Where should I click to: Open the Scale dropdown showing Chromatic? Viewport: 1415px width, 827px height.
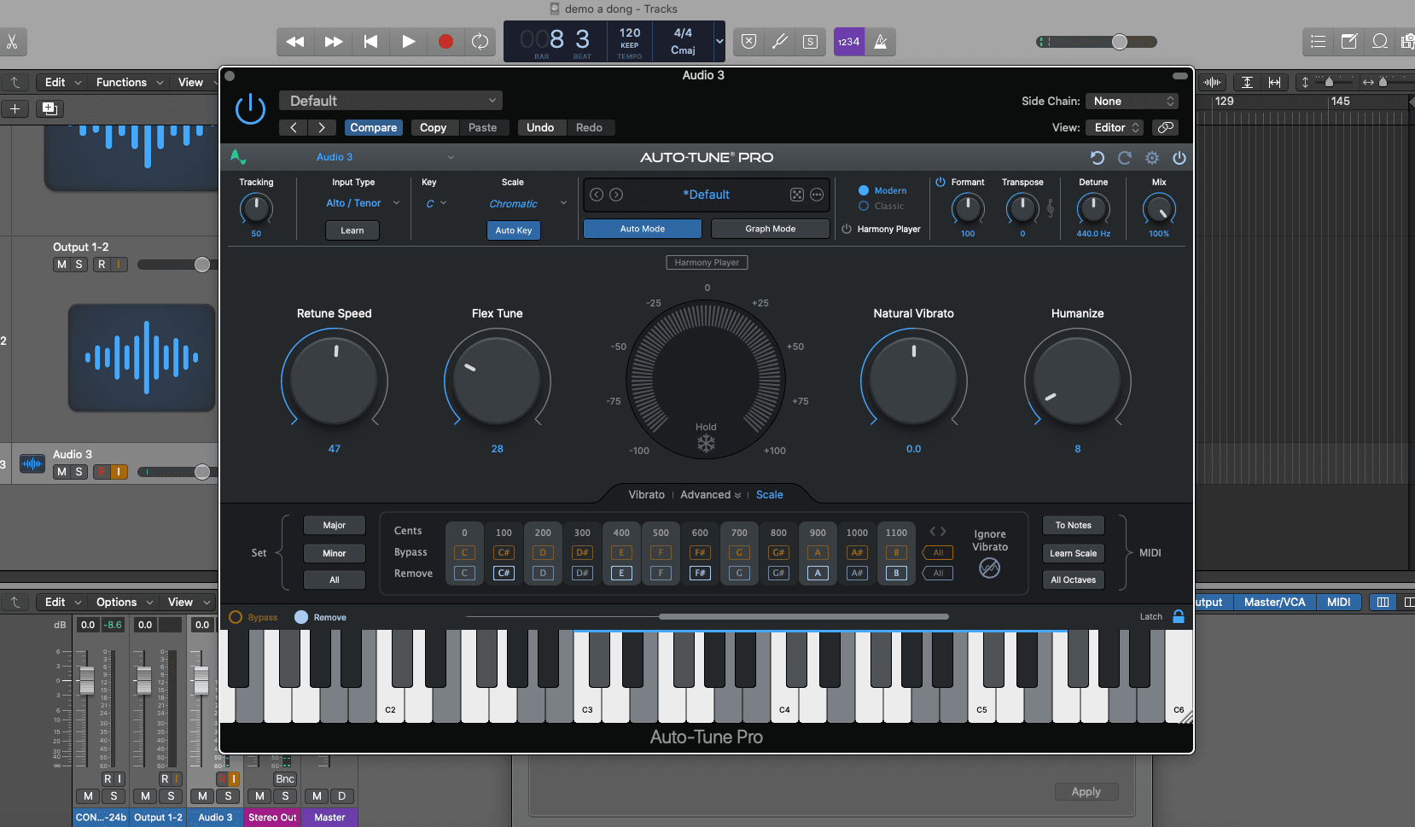click(x=522, y=203)
